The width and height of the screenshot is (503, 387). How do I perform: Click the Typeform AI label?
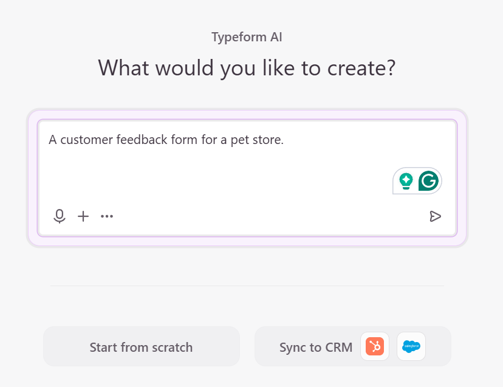[246, 36]
